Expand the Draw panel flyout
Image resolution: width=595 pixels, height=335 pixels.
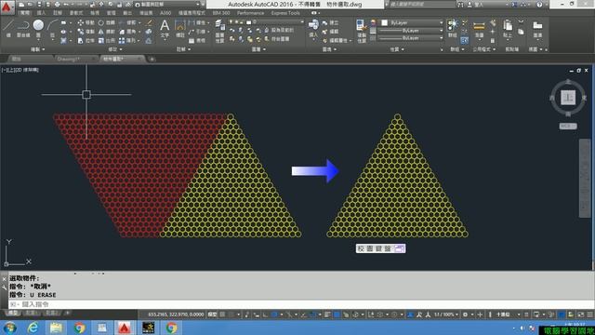(x=37, y=49)
